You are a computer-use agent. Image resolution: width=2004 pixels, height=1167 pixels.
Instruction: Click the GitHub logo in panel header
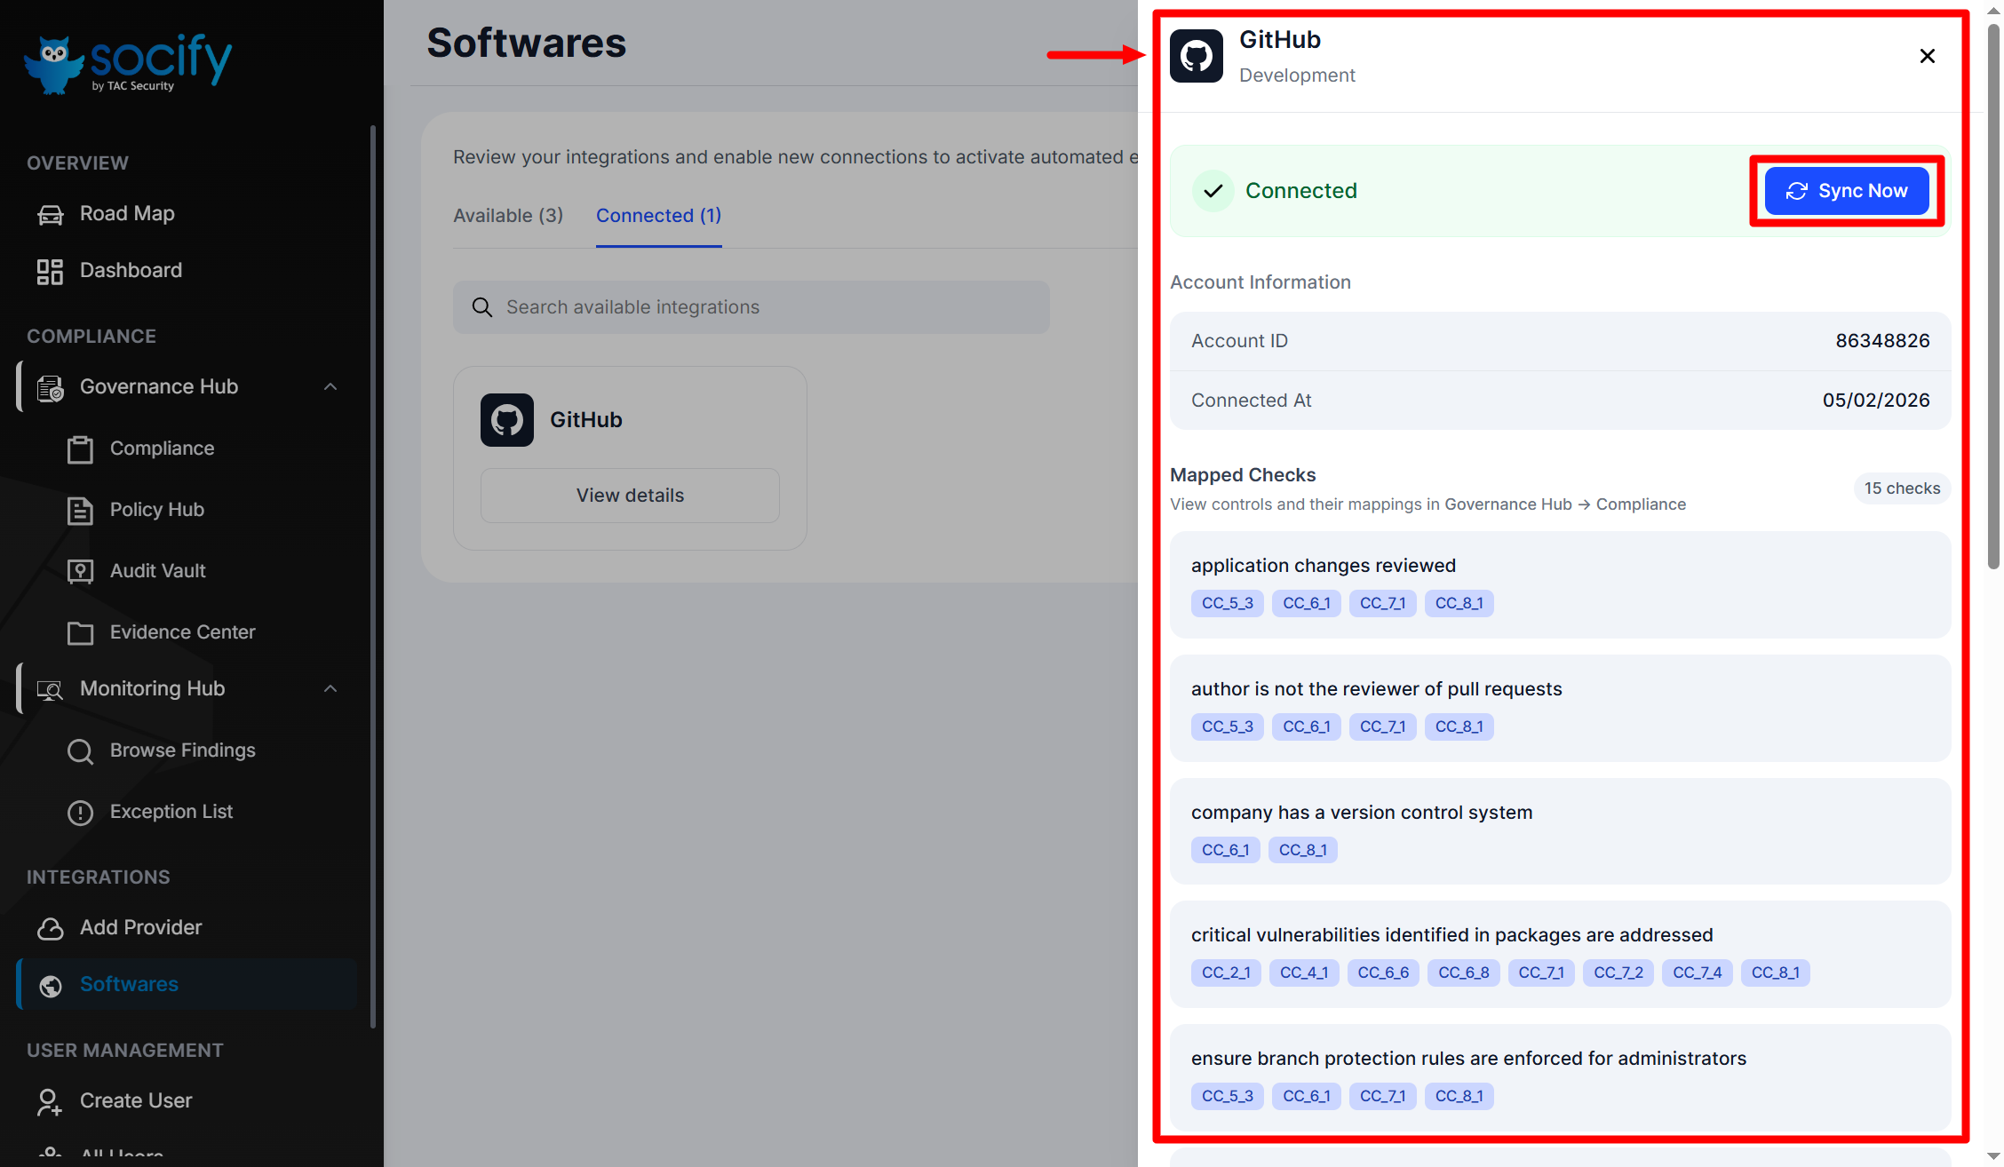click(1196, 56)
